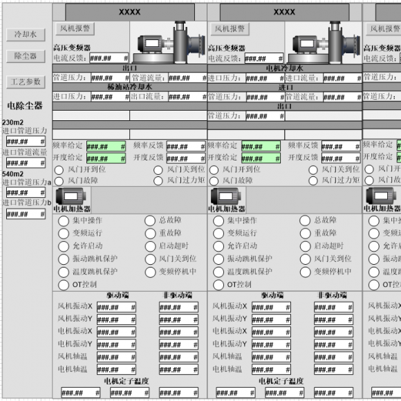401x401 pixels.
Task: Select the 变频停机中 indicator in the middle panel
Action: (x=305, y=272)
